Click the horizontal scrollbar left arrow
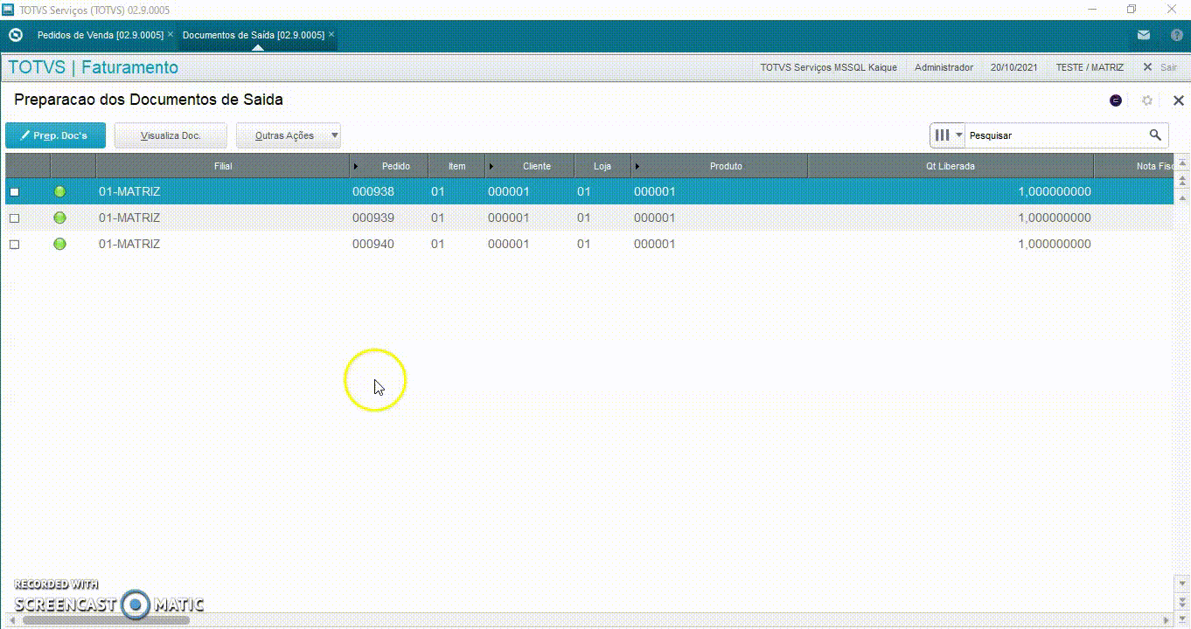Image resolution: width=1191 pixels, height=629 pixels. point(10,620)
